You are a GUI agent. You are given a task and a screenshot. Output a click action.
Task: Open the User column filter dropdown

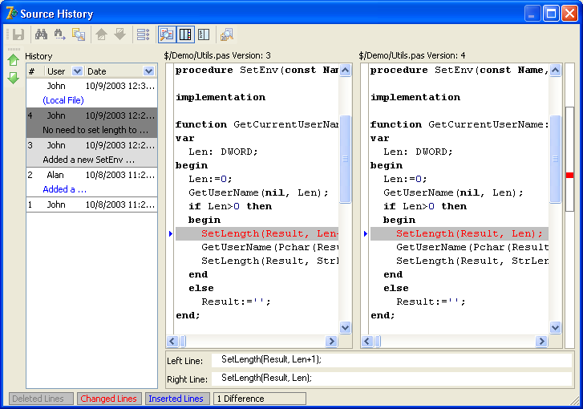pos(77,71)
